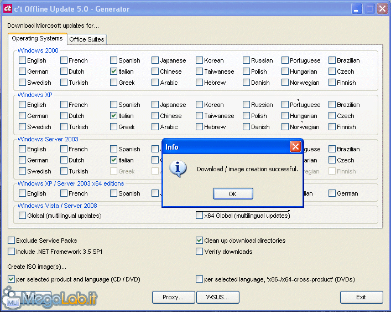Check Finnish under Windows XP
391x312 pixels.
click(x=332, y=127)
